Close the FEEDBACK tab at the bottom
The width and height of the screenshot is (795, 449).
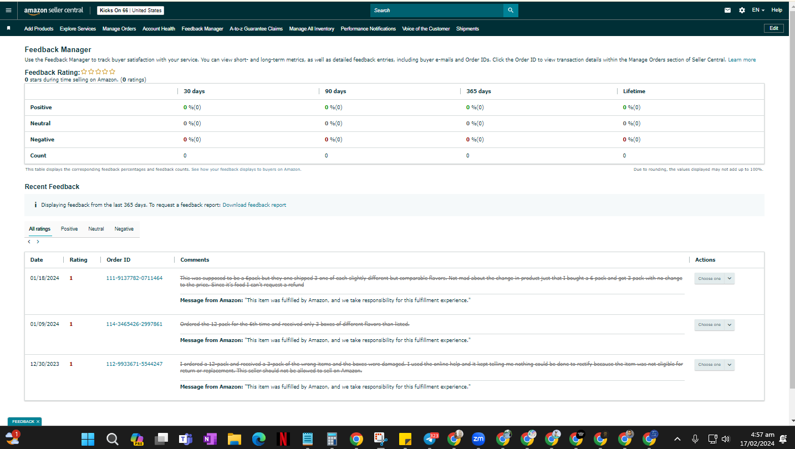38,422
